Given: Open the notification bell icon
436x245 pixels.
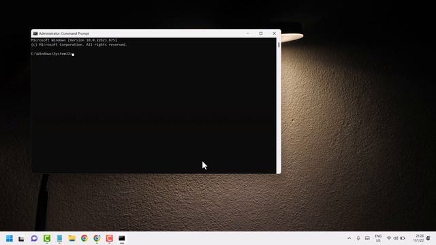Looking at the screenshot, I should click(x=429, y=238).
